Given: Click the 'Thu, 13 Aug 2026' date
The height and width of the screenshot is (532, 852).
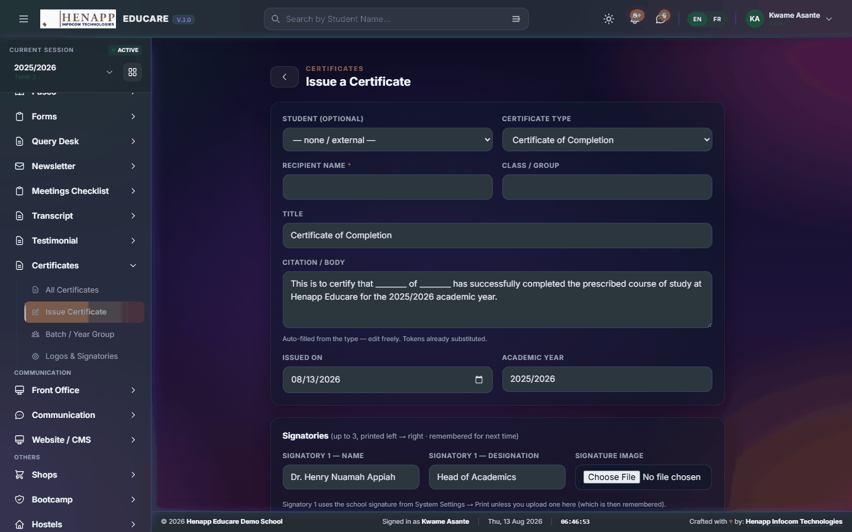Looking at the screenshot, I should click(515, 521).
